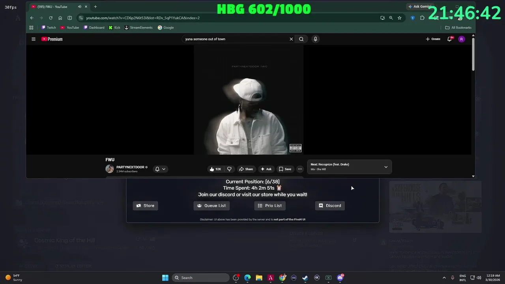Click the Ask button below video
Screen dimensions: 505x284
[x=266, y=169]
